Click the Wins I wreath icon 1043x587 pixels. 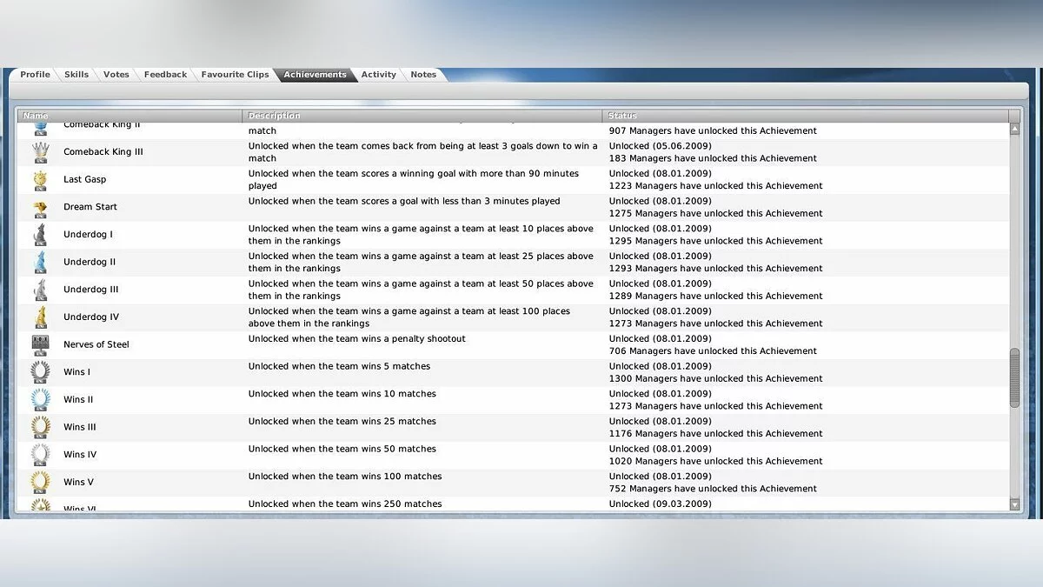click(x=40, y=372)
